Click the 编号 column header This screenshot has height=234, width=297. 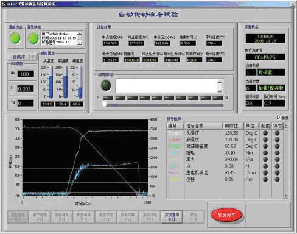(x=175, y=126)
